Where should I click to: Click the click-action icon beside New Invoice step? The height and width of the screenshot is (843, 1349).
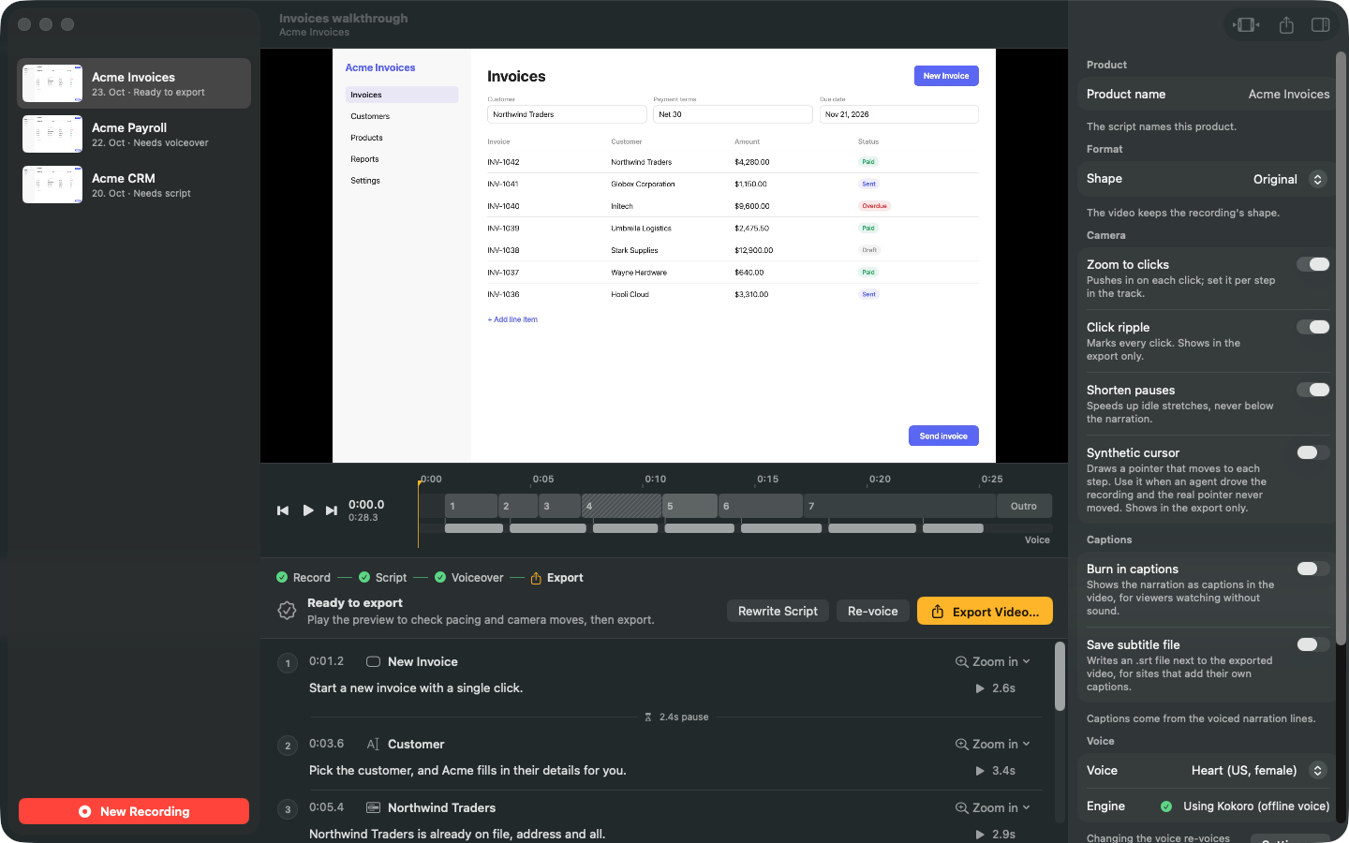(x=373, y=661)
